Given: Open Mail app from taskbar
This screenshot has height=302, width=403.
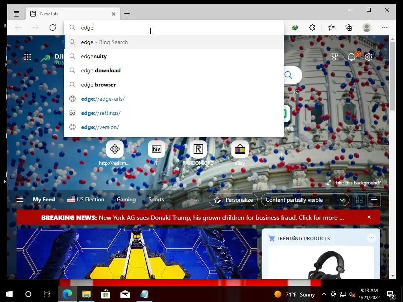Looking at the screenshot, I should 125,294.
